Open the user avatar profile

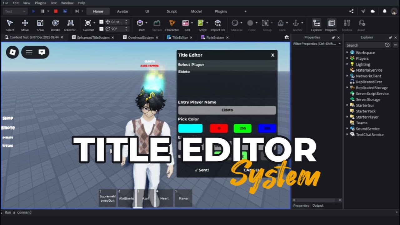point(394,12)
